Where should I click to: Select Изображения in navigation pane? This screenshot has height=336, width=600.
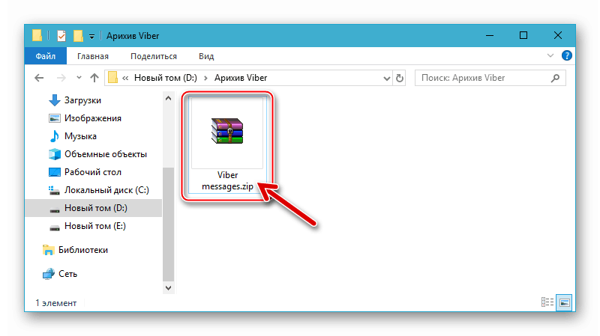click(x=92, y=118)
